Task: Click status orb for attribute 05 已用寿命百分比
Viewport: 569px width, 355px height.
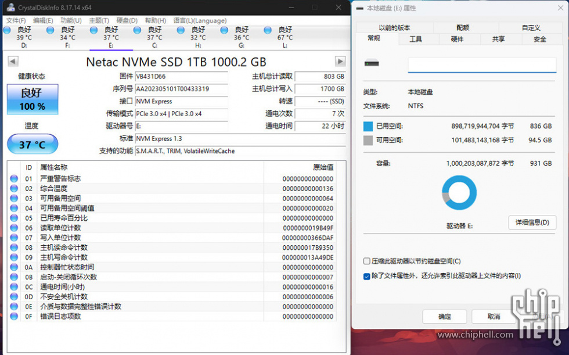Action: pyautogui.click(x=14, y=218)
